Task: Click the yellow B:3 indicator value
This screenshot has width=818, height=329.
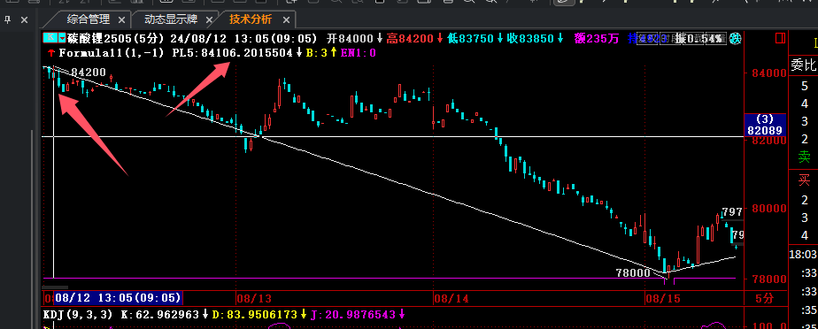Action: (x=318, y=53)
